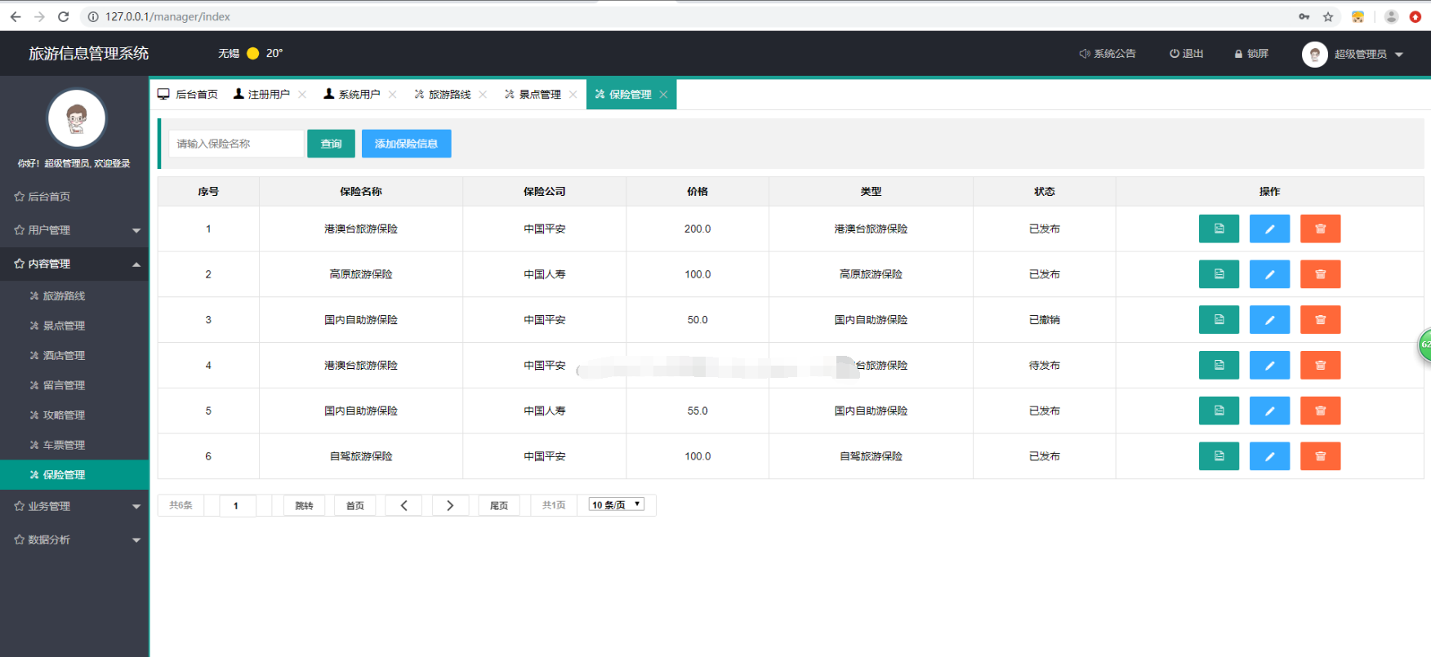Click the 跳转 page jump button

pyautogui.click(x=304, y=506)
